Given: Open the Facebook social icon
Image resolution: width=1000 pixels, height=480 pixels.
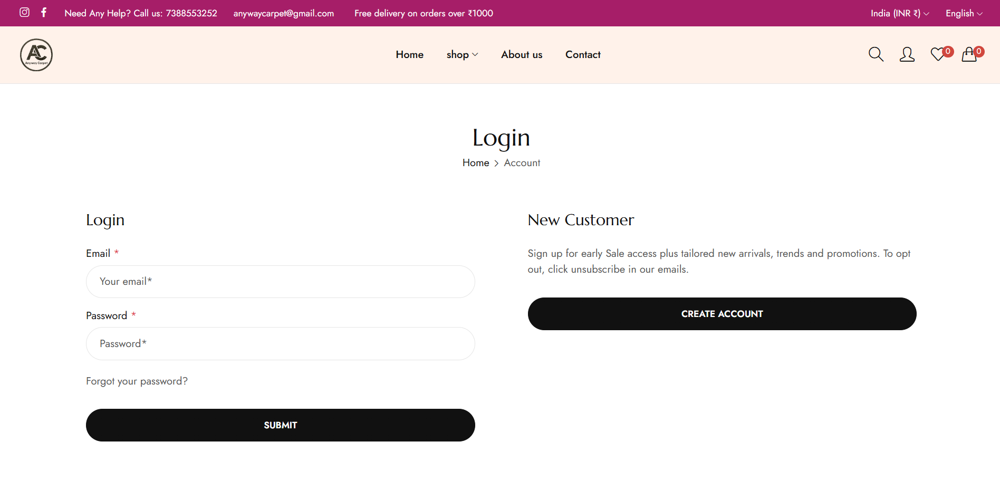Looking at the screenshot, I should coord(44,12).
